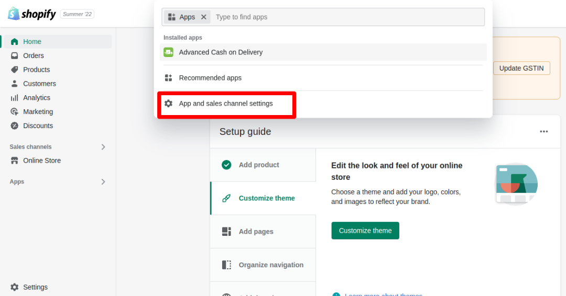The width and height of the screenshot is (566, 296).
Task: Click the Recommended apps grid icon
Action: pos(169,78)
